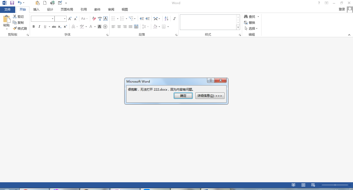The height and width of the screenshot is (190, 353).
Task: Toggle Strikethrough (abc) formatting
Action: pyautogui.click(x=54, y=27)
